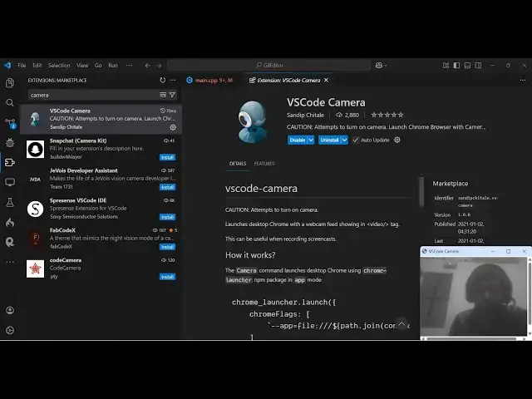Toggle secondary side bar visibility

(478, 65)
